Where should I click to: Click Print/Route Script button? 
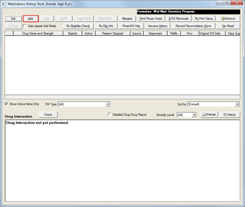point(151,19)
